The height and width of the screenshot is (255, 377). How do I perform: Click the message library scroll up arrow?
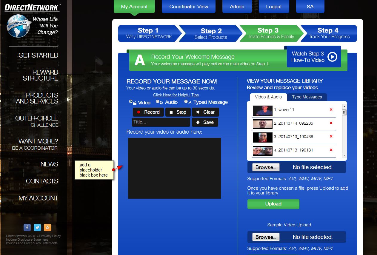tap(344, 106)
